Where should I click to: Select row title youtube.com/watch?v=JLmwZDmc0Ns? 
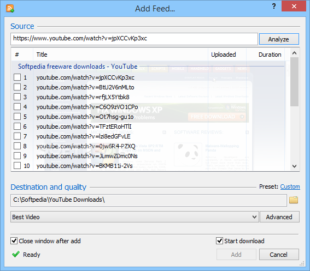[87, 156]
